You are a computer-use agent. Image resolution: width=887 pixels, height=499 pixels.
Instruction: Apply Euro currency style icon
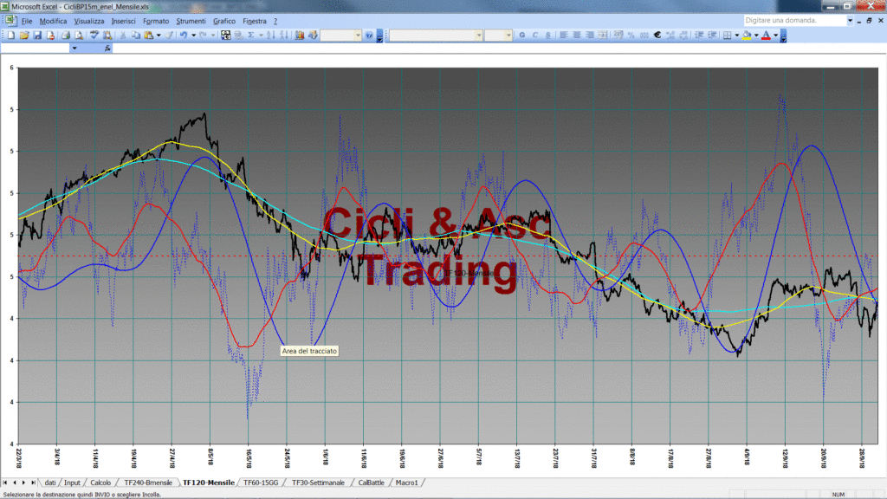pyautogui.click(x=657, y=35)
